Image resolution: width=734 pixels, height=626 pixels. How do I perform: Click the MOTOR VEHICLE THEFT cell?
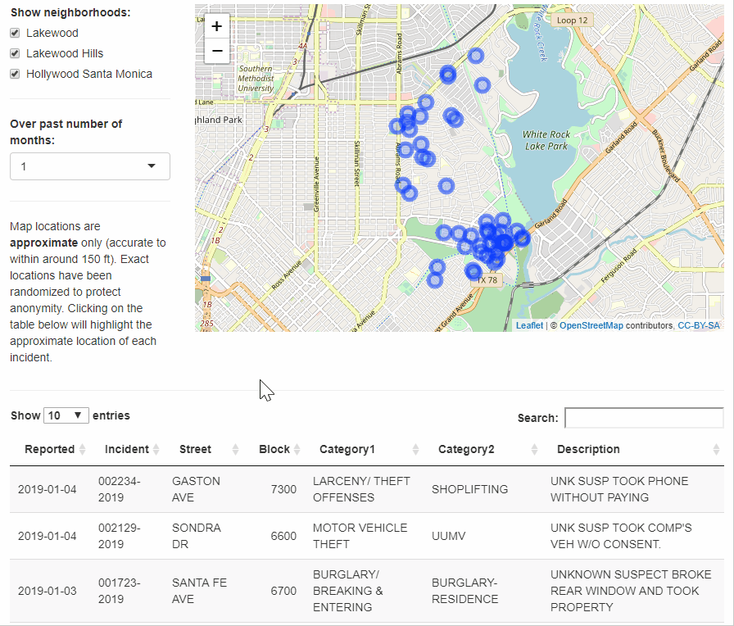click(x=360, y=536)
